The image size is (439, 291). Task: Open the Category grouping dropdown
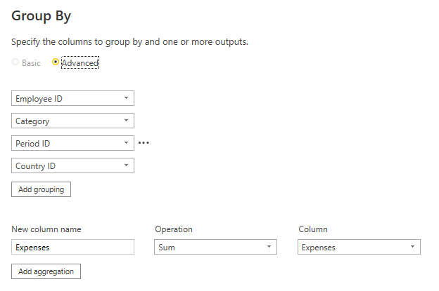pos(72,121)
